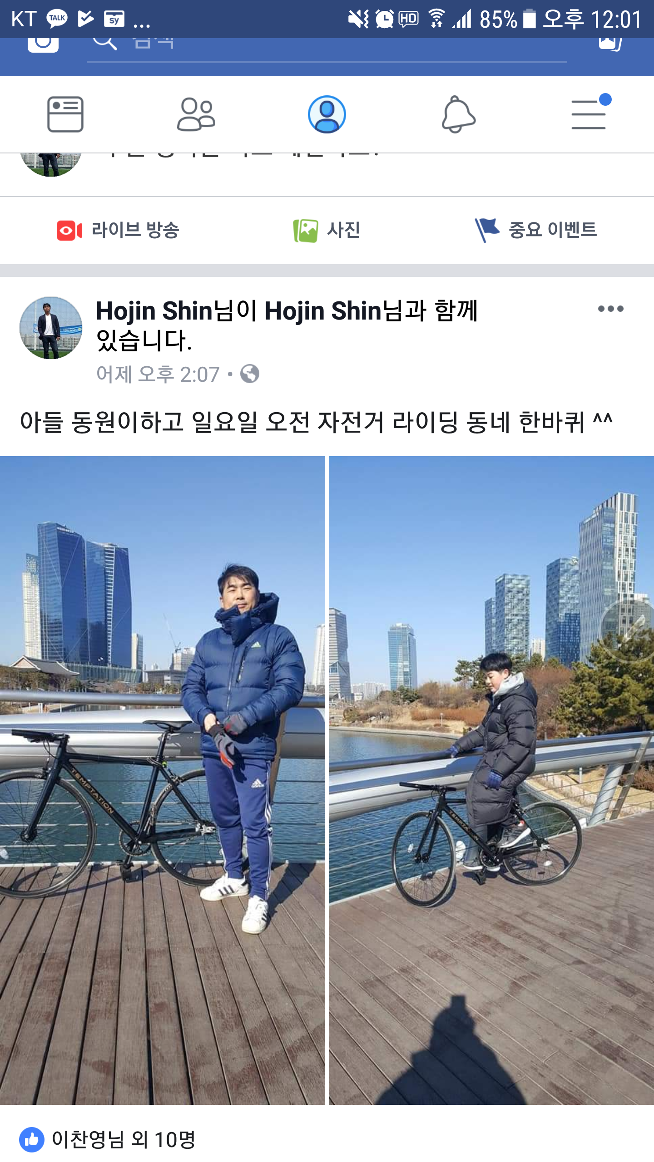Open the News Feed tab icon
Screen dimensions: 654x1162
pyautogui.click(x=65, y=114)
